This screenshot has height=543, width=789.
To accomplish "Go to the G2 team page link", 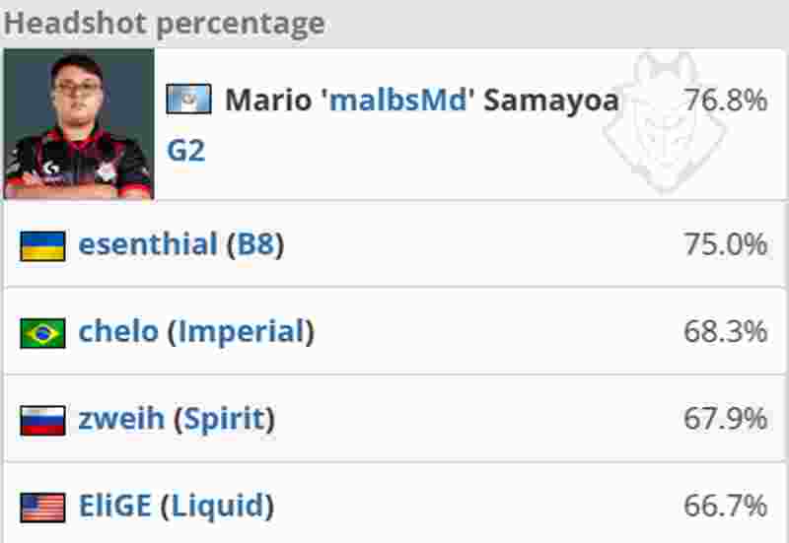I will 185,152.
